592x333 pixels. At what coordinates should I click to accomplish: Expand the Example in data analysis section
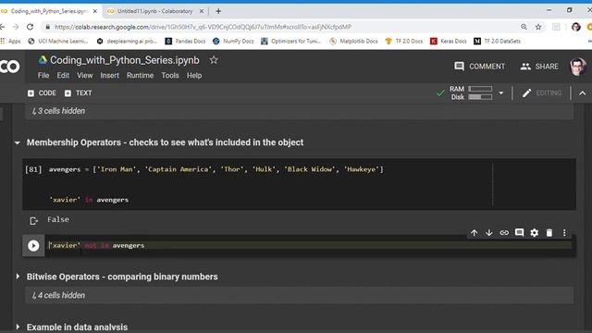18,327
